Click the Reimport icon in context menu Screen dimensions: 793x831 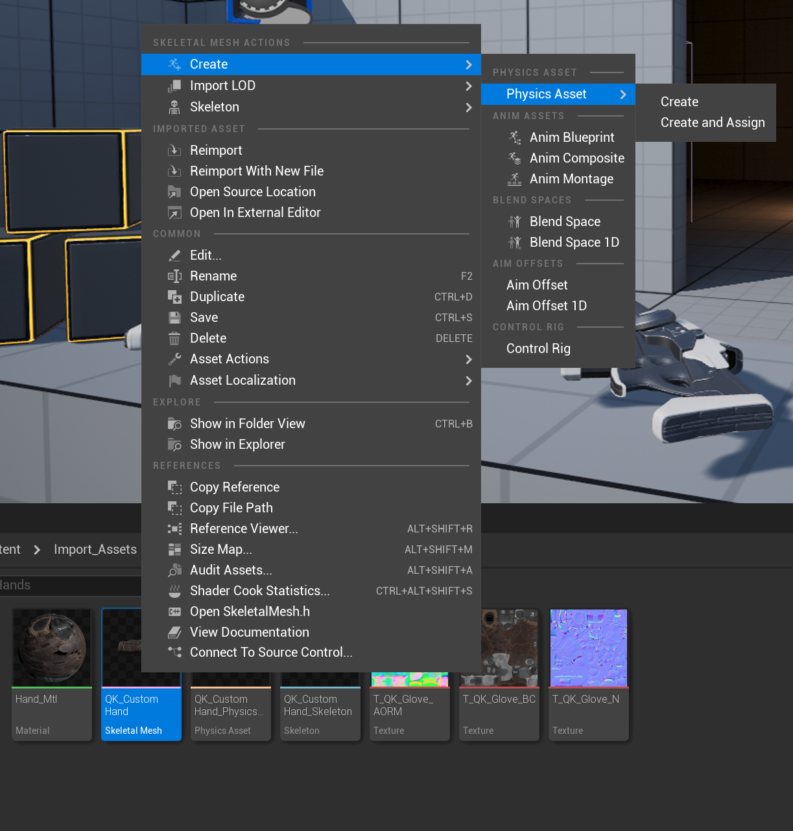click(x=174, y=150)
